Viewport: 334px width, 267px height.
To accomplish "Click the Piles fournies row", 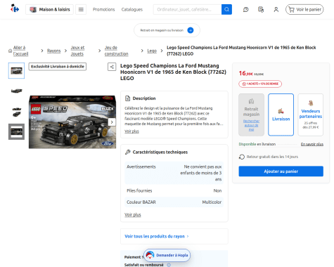I will click(x=174, y=191).
